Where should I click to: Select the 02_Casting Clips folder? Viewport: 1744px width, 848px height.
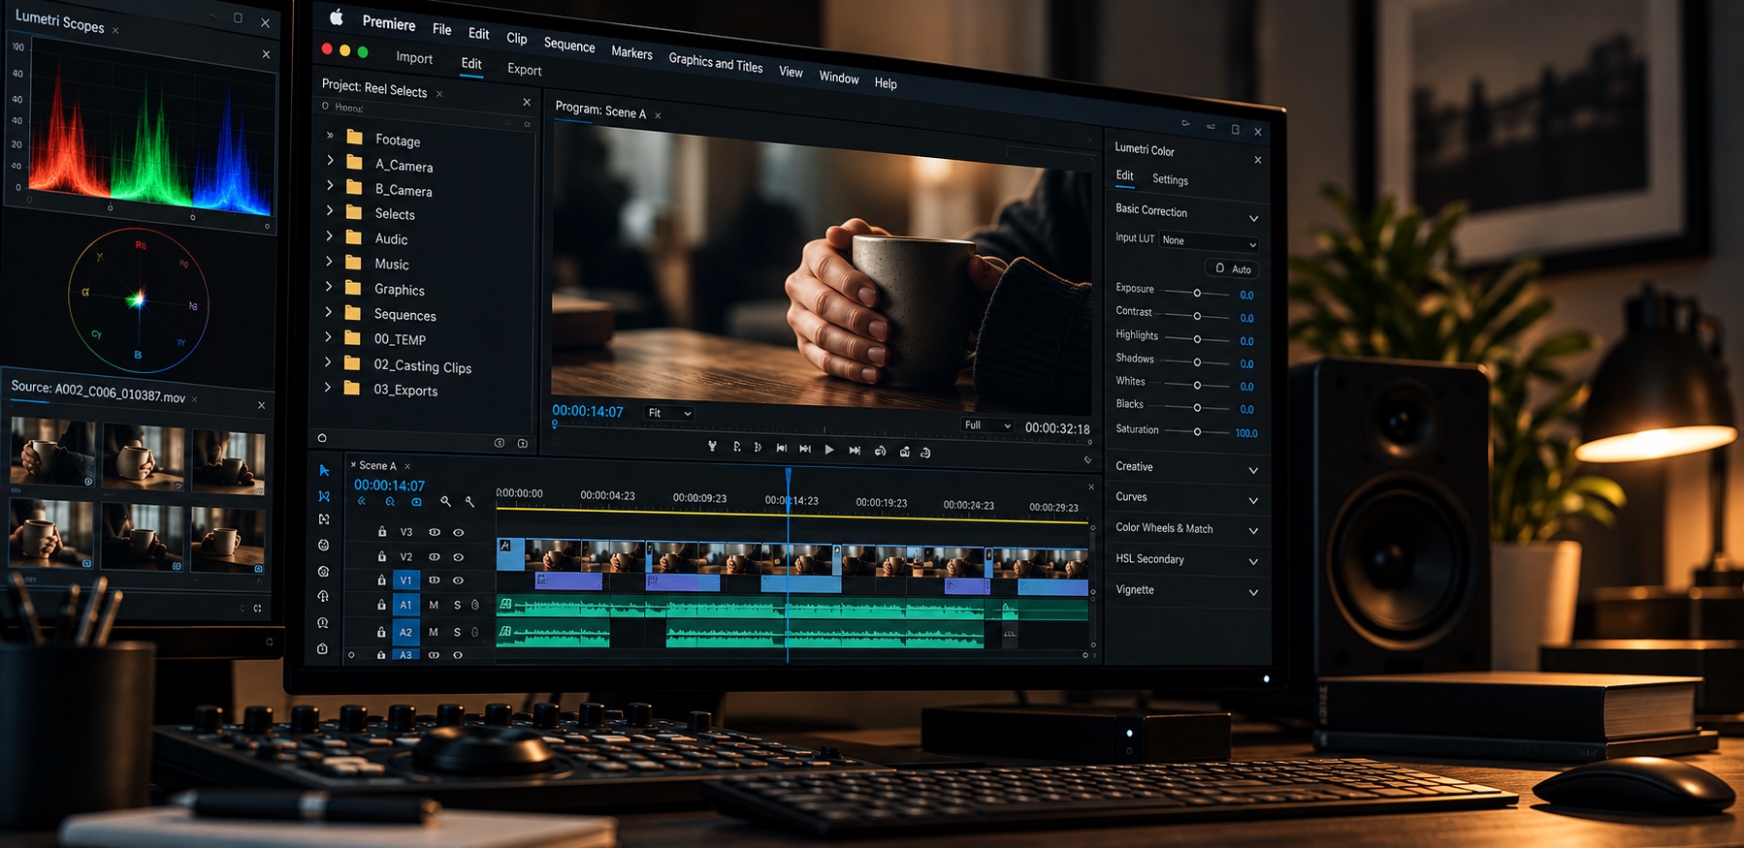coord(423,366)
